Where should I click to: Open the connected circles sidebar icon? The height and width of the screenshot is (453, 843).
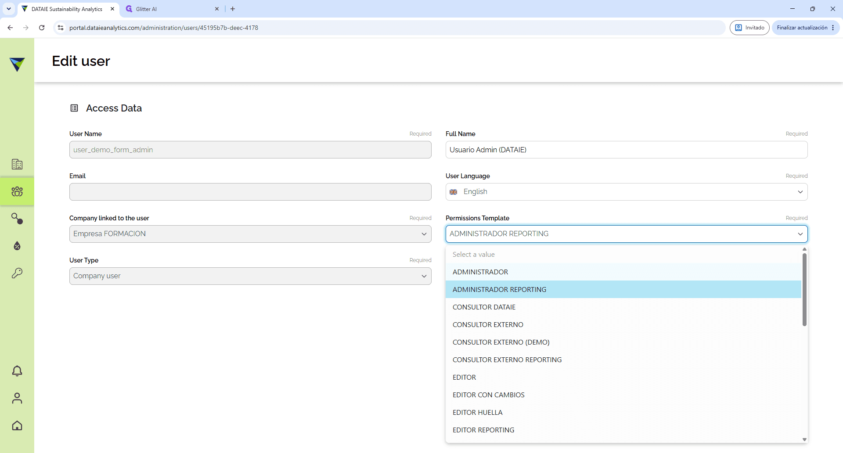pyautogui.click(x=17, y=219)
